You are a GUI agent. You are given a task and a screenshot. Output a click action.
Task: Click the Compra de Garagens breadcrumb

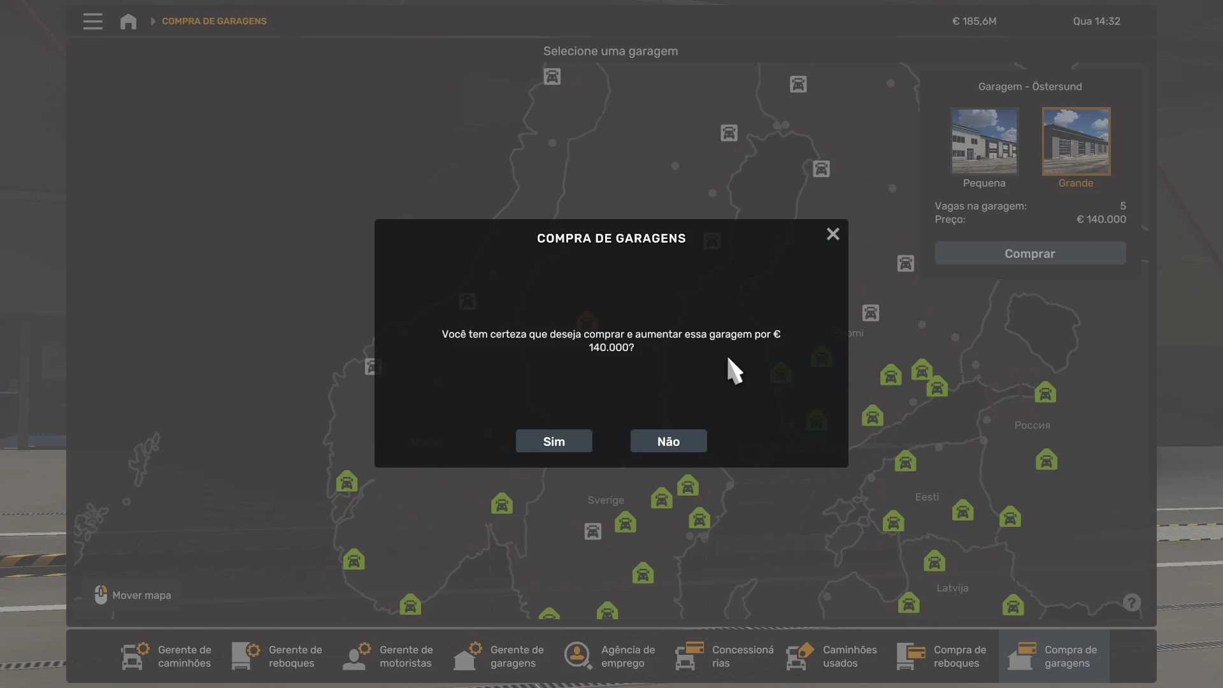coord(214,21)
